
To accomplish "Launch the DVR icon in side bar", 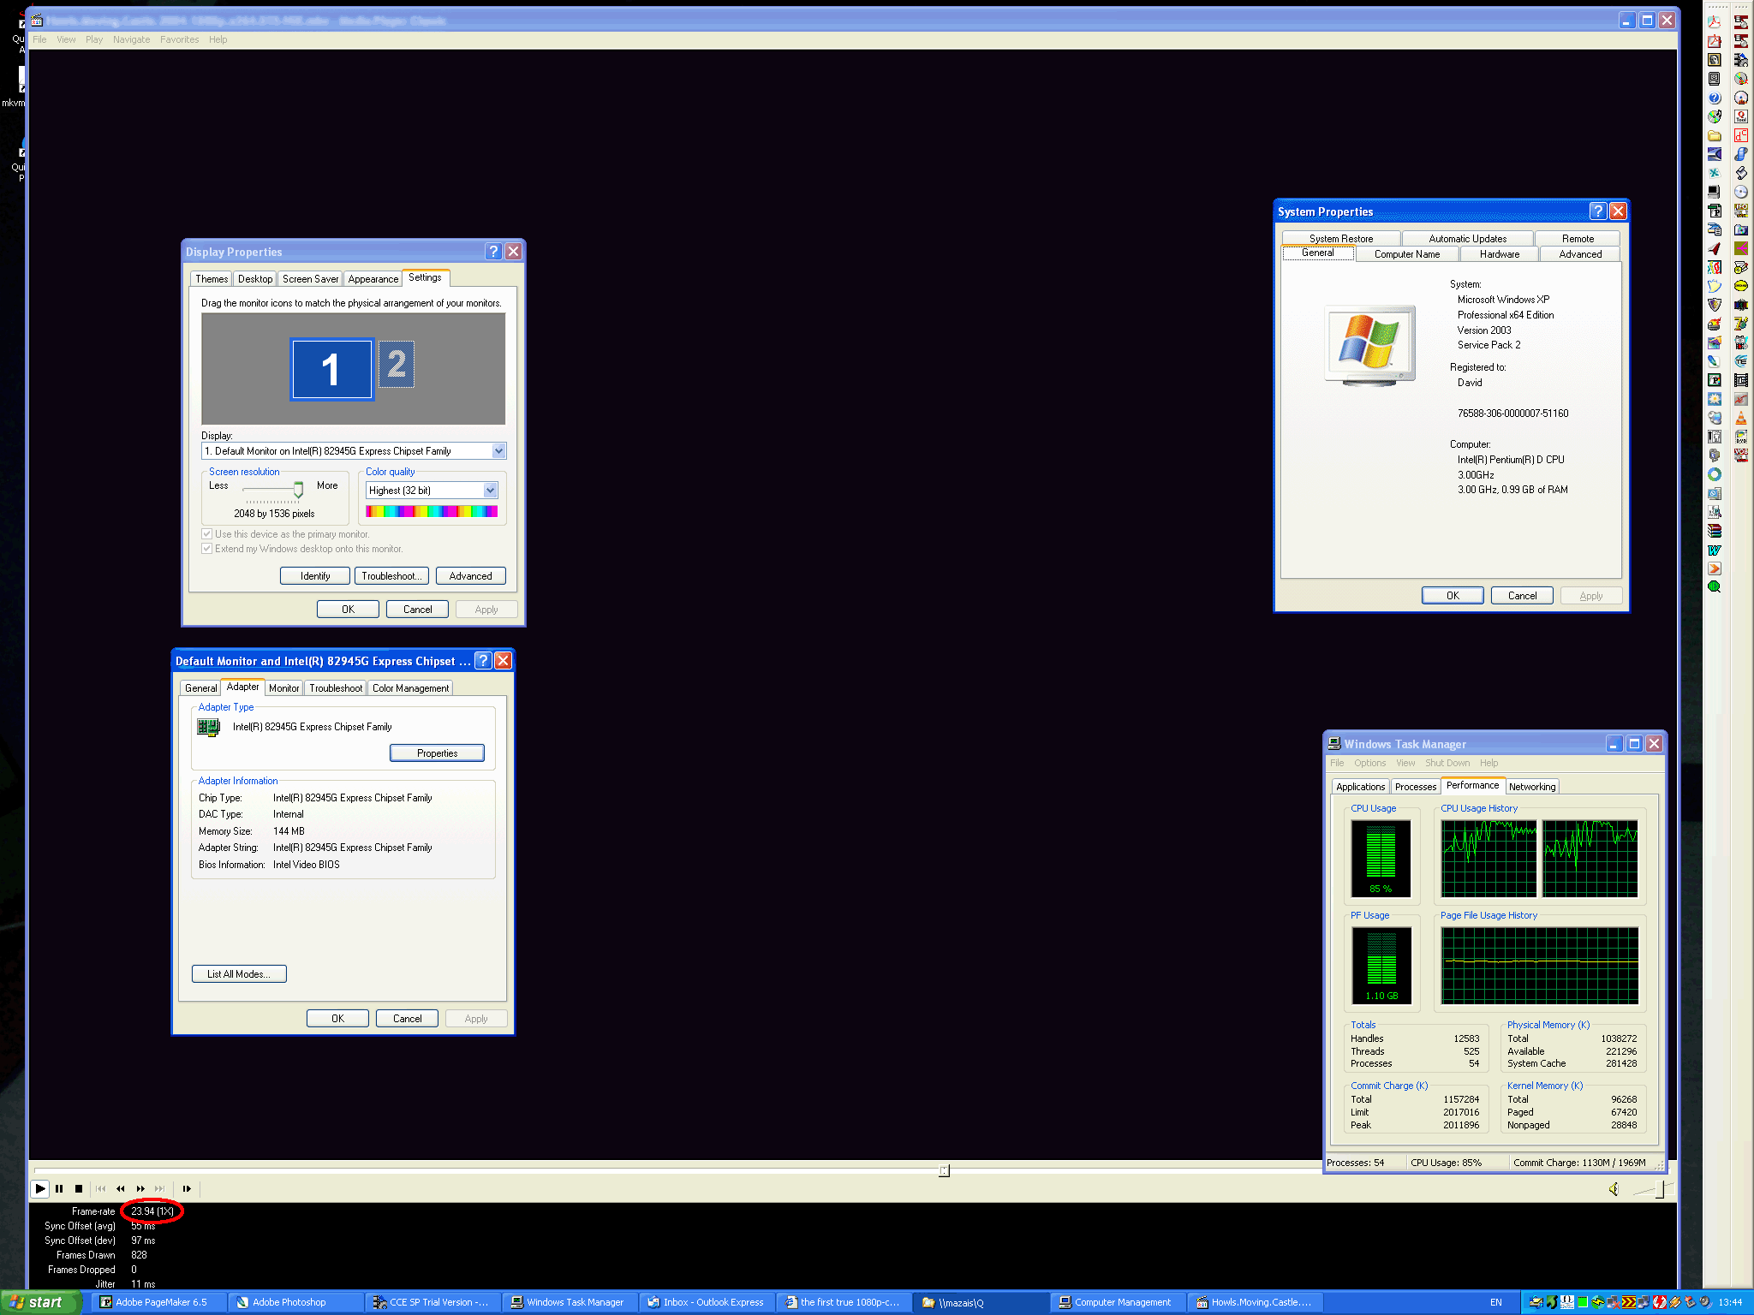I will click(x=1741, y=437).
